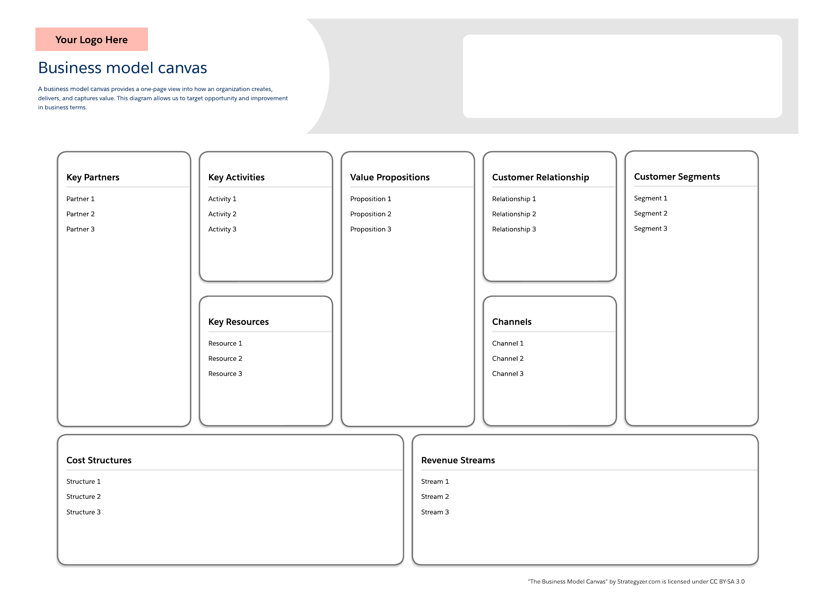816x612 pixels.
Task: Select the Channels heading
Action: tap(511, 322)
